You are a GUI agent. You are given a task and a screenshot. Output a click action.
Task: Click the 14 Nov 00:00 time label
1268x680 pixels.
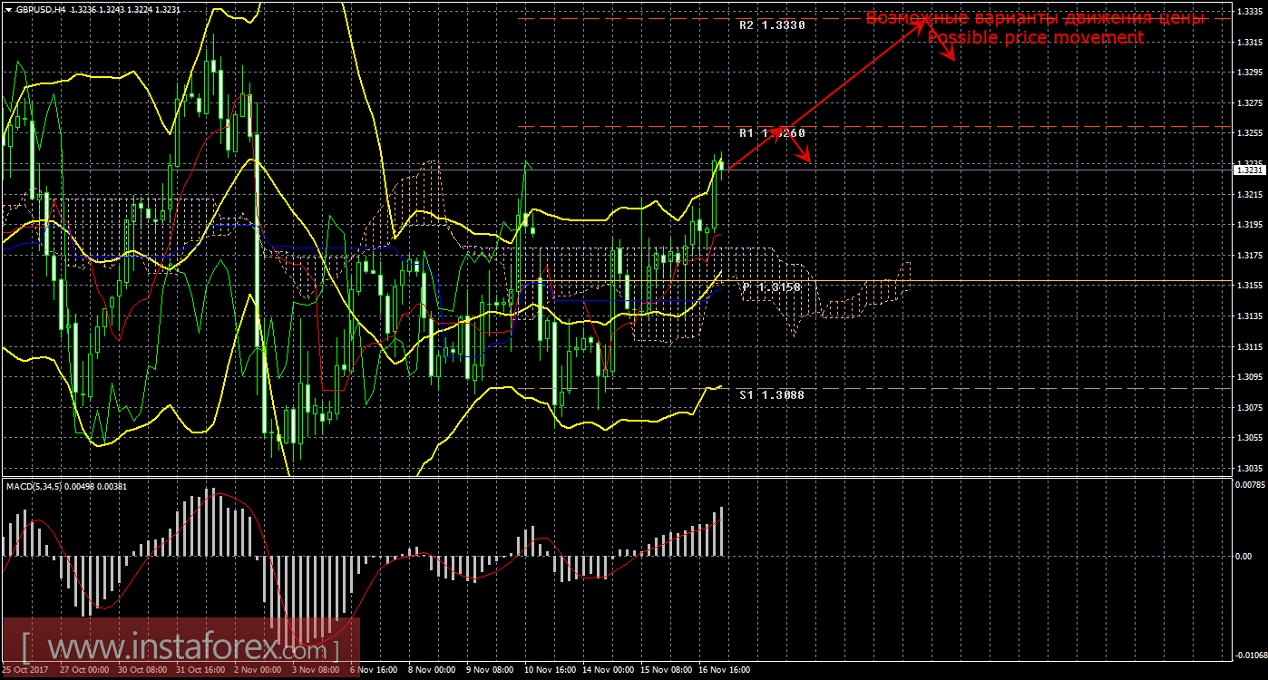609,671
